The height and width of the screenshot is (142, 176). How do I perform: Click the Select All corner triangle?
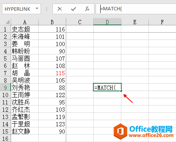click(x=8, y=22)
